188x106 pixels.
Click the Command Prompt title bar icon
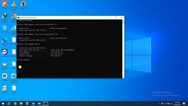(18, 18)
